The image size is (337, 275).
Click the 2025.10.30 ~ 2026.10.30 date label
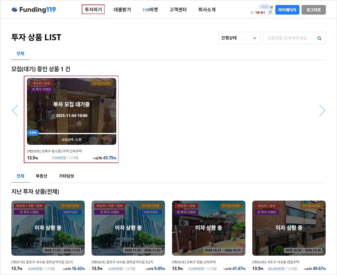(x=303, y=250)
